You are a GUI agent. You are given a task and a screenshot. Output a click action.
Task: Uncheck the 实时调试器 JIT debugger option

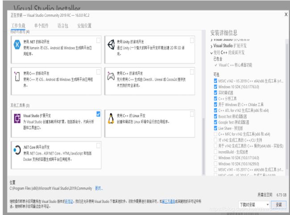[215, 92]
